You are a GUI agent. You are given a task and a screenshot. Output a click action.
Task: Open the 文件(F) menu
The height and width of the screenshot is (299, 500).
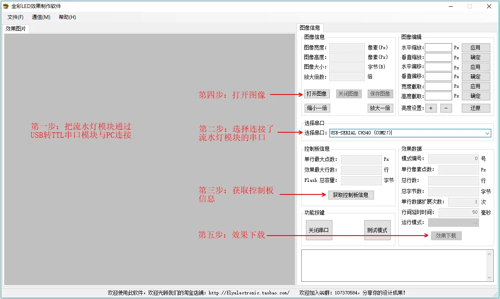click(x=15, y=17)
